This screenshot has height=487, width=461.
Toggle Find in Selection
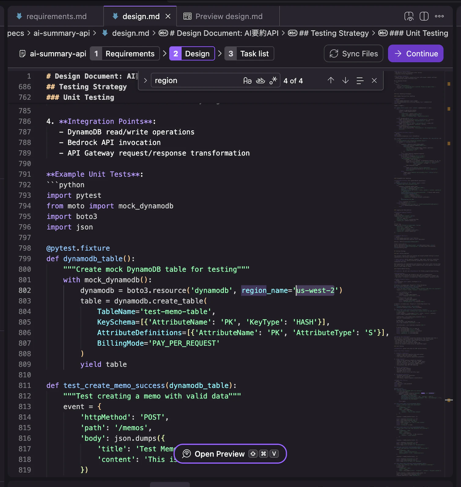point(360,80)
